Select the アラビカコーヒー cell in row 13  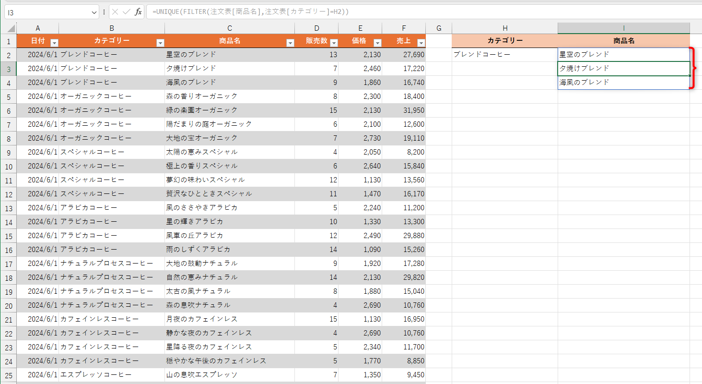pos(112,208)
